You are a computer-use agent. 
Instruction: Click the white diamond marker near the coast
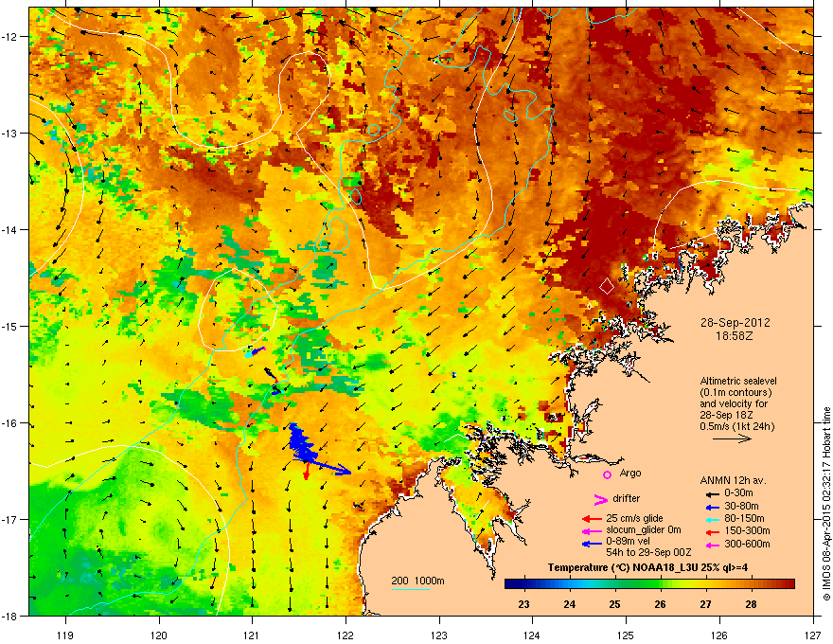tap(607, 286)
